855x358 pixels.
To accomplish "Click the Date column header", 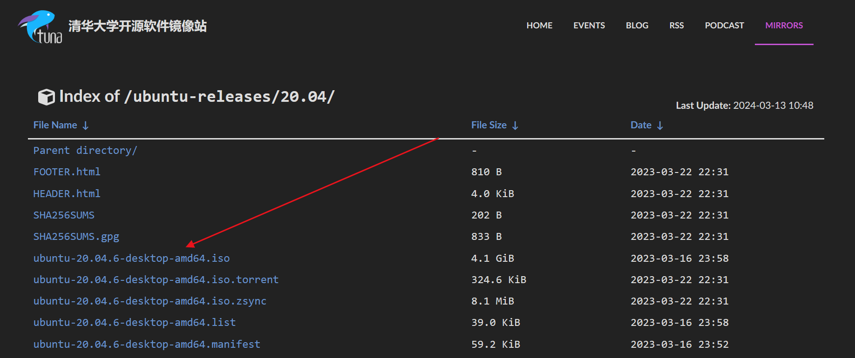I will (x=641, y=125).
